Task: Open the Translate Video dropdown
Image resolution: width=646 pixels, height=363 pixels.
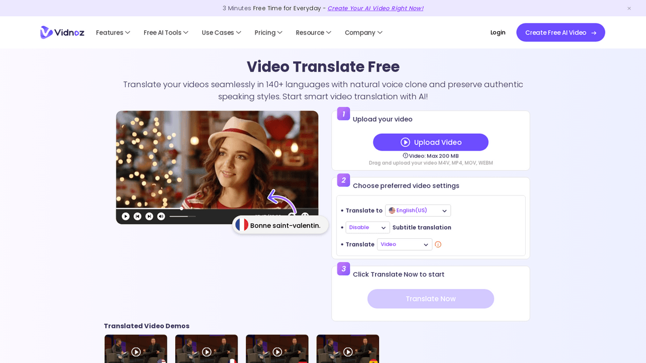Action: coord(404,244)
